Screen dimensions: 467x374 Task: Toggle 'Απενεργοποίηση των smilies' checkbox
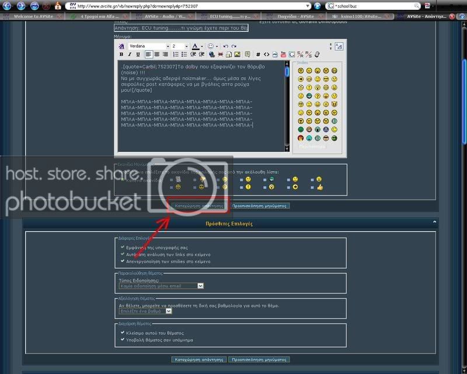pos(123,261)
